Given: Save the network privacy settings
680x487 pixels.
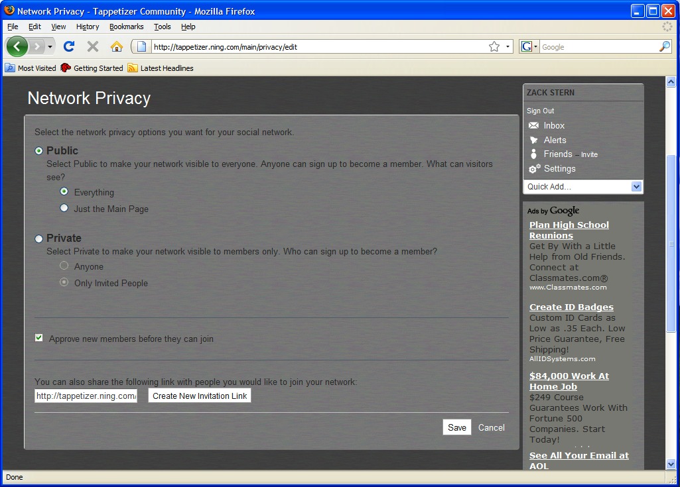Looking at the screenshot, I should click(x=456, y=427).
